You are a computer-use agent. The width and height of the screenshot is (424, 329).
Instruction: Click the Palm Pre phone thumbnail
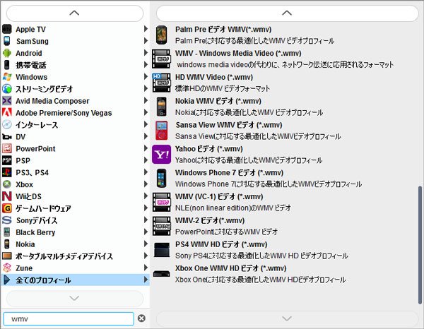point(161,35)
